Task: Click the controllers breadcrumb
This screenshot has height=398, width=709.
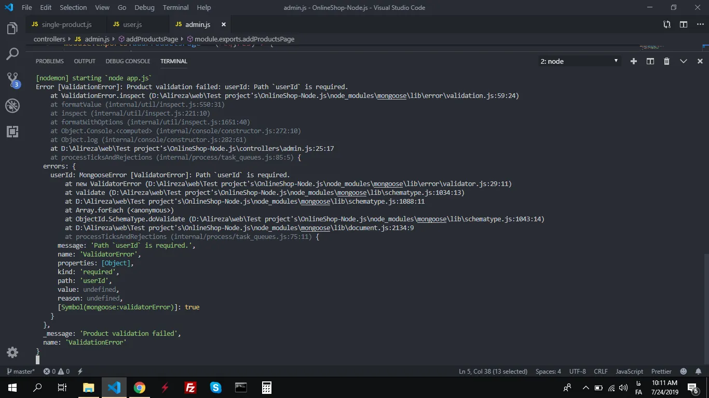Action: coord(49,39)
